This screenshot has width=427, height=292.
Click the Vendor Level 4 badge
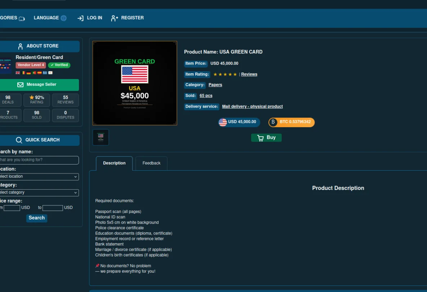click(x=31, y=65)
